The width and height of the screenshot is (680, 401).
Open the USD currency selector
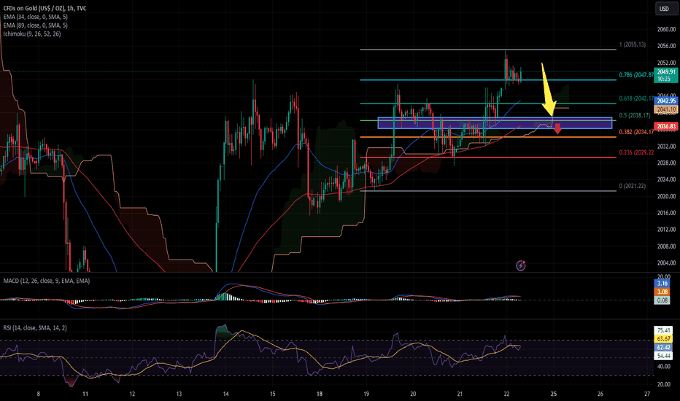click(x=665, y=9)
